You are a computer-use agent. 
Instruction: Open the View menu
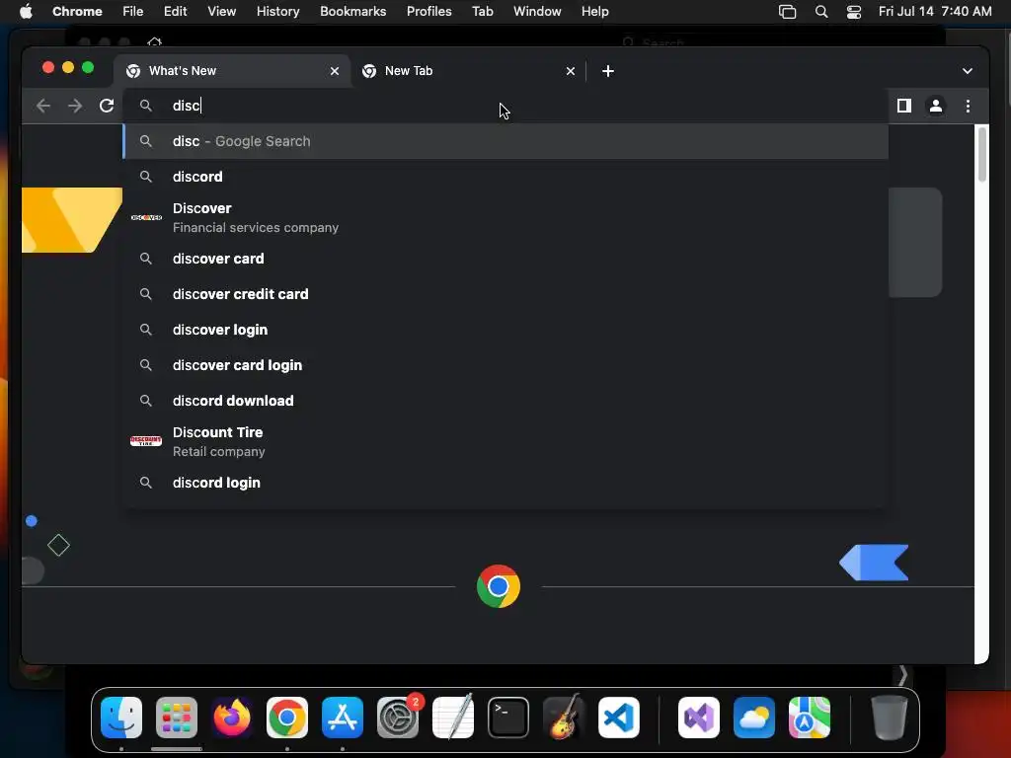coord(222,12)
